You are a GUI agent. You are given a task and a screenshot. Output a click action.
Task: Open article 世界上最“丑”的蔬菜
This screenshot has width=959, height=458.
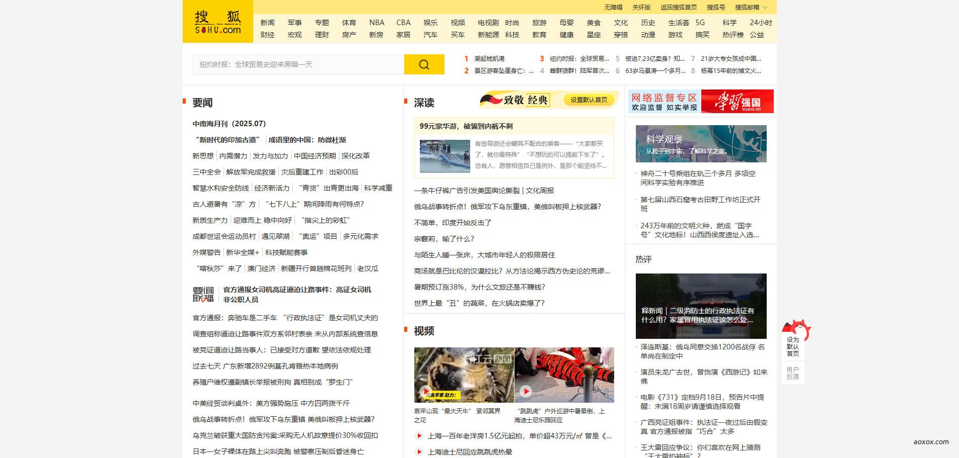coord(479,303)
